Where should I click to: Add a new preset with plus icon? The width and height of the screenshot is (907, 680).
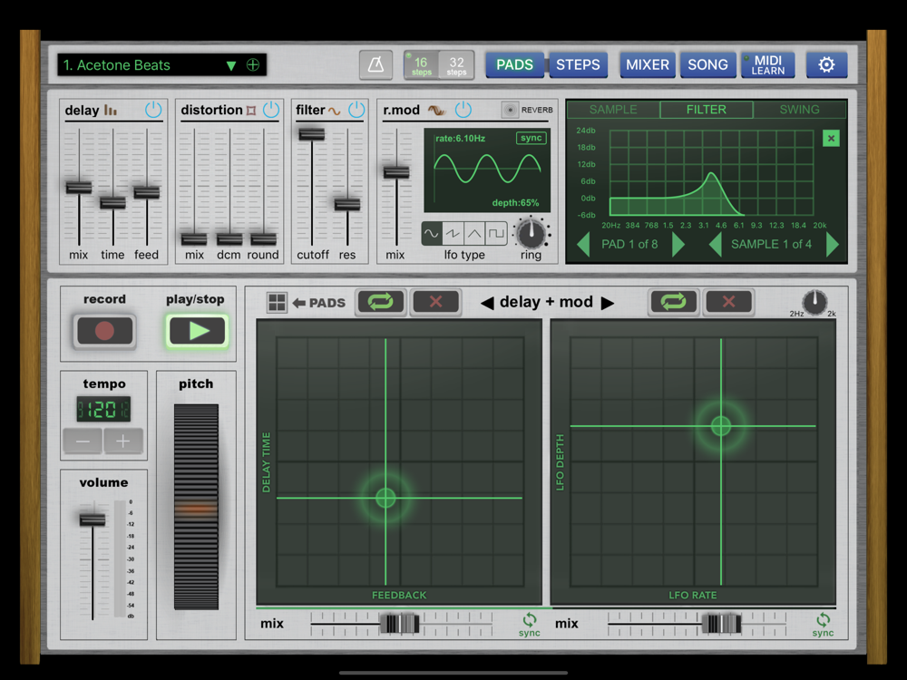(253, 65)
